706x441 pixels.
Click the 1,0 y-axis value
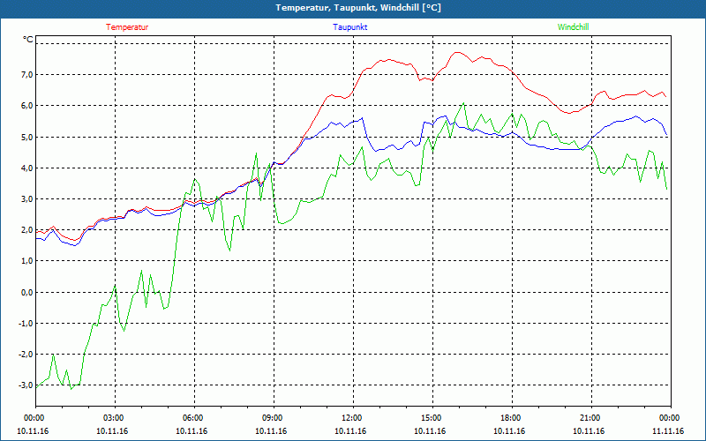pyautogui.click(x=27, y=261)
